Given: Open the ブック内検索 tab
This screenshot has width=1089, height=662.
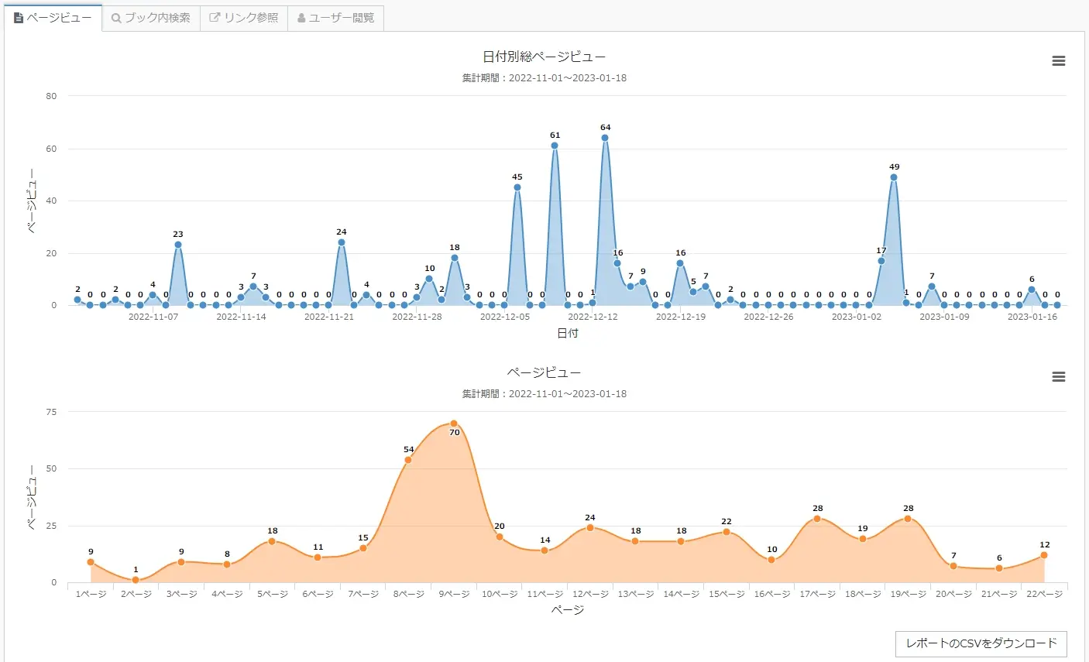Looking at the screenshot, I should coord(151,18).
